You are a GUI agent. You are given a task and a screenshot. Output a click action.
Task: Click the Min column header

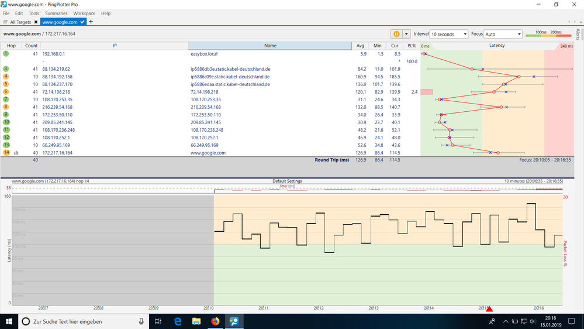click(377, 46)
